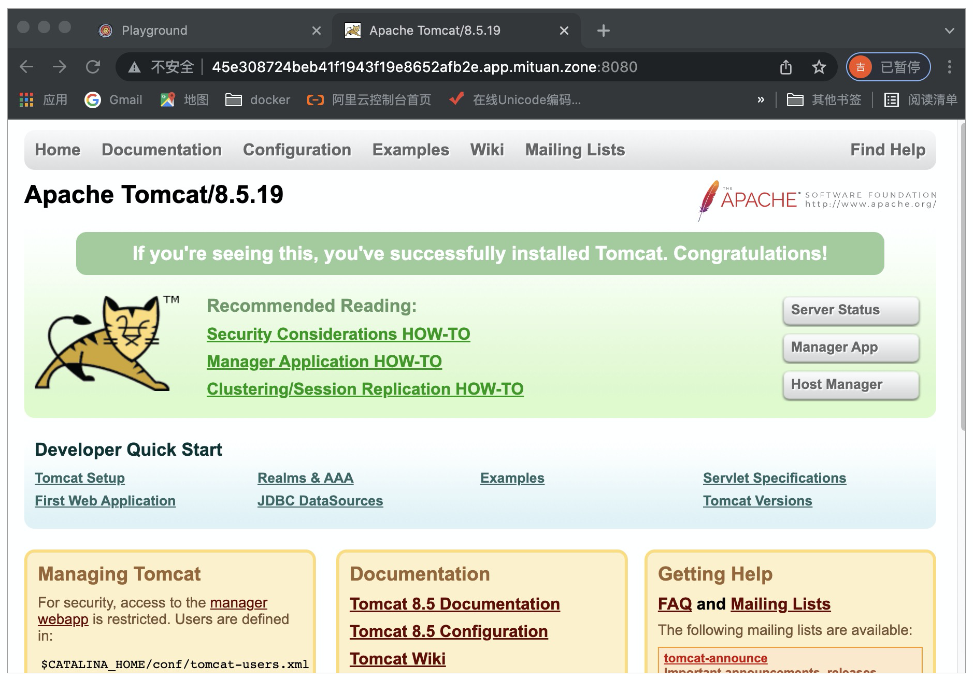Open the Apps grid bookmark icon
The width and height of the screenshot is (973, 680).
click(x=26, y=99)
